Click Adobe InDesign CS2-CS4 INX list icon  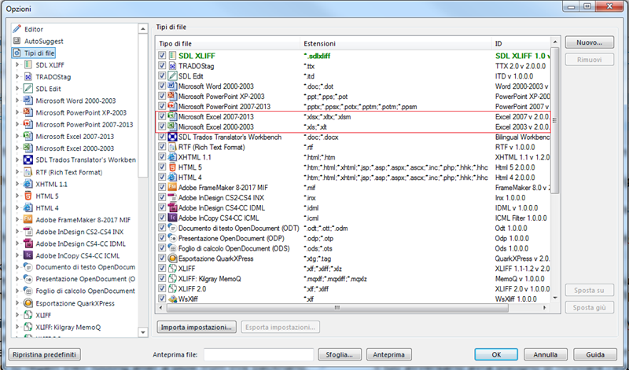pos(172,198)
